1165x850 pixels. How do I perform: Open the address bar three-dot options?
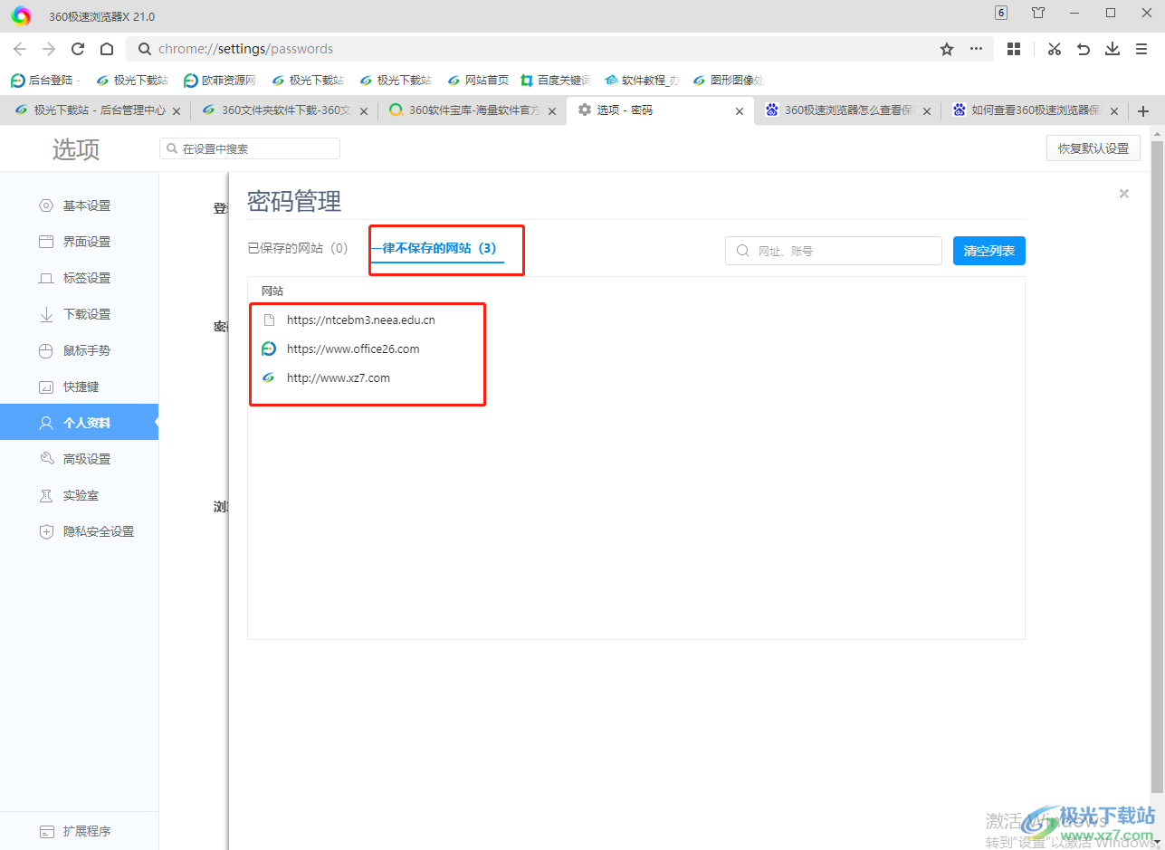tap(976, 49)
